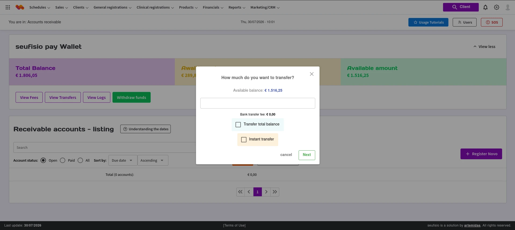The width and height of the screenshot is (515, 230).
Task: Go to last page of listing
Action: (x=275, y=192)
